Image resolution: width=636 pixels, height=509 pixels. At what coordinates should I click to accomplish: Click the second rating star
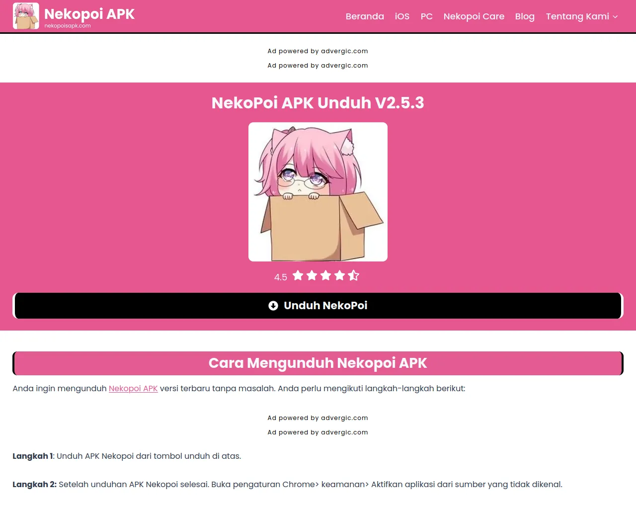(312, 275)
